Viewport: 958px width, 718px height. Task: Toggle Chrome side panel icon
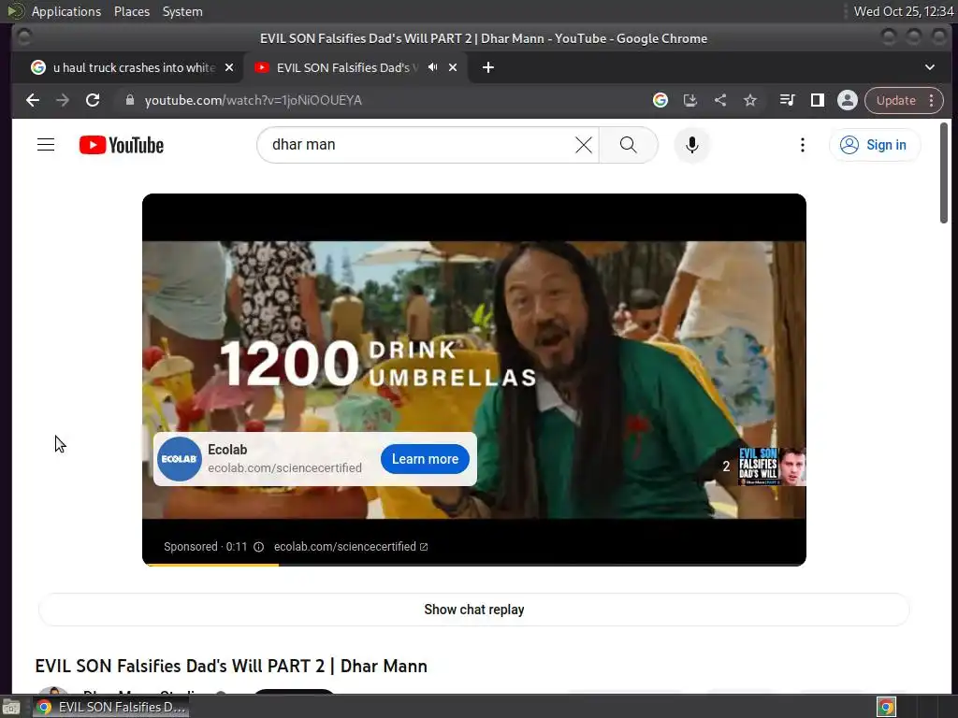(818, 100)
